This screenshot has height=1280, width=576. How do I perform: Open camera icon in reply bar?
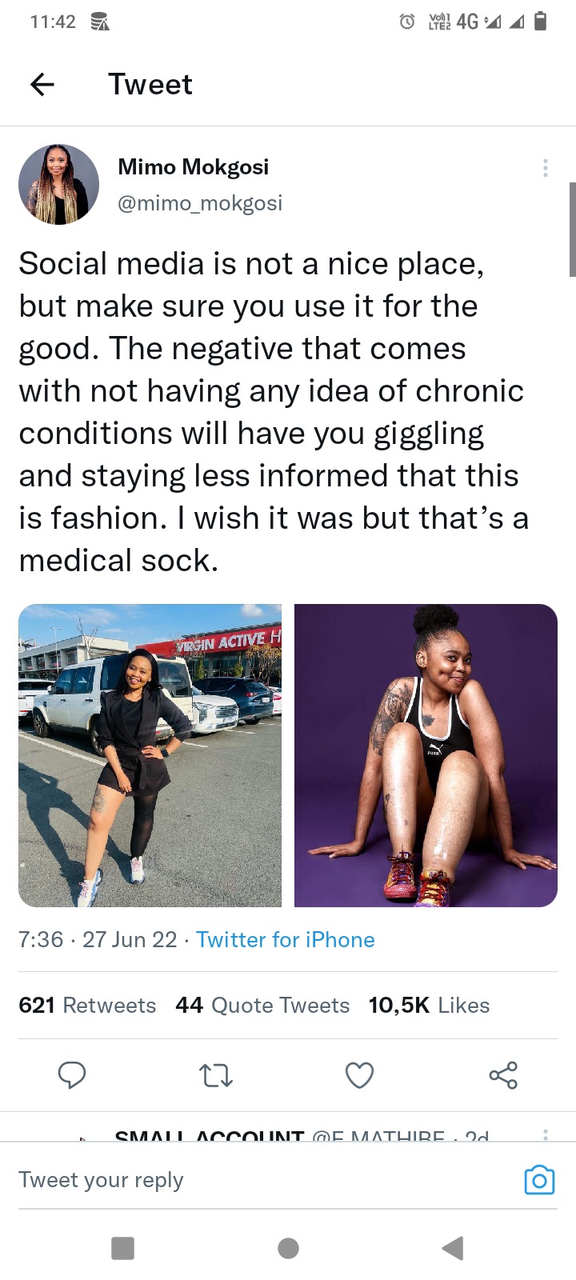point(539,1180)
